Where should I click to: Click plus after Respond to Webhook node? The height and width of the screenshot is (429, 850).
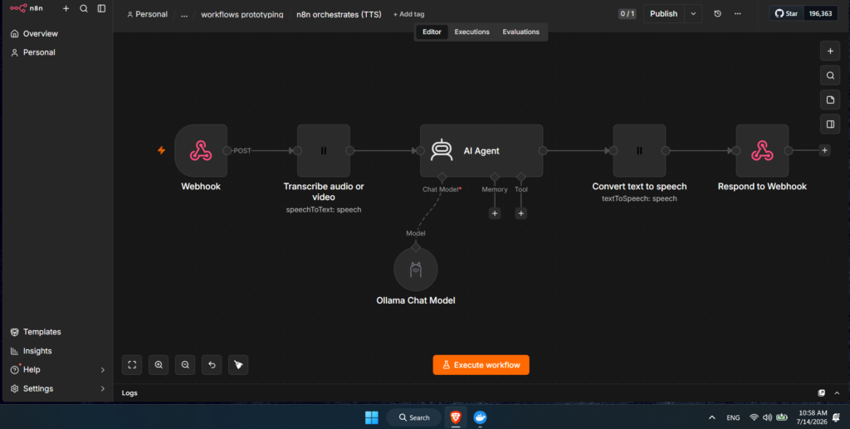tap(824, 150)
